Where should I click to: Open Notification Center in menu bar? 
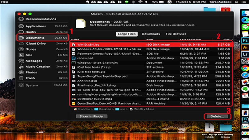tap(244, 2)
